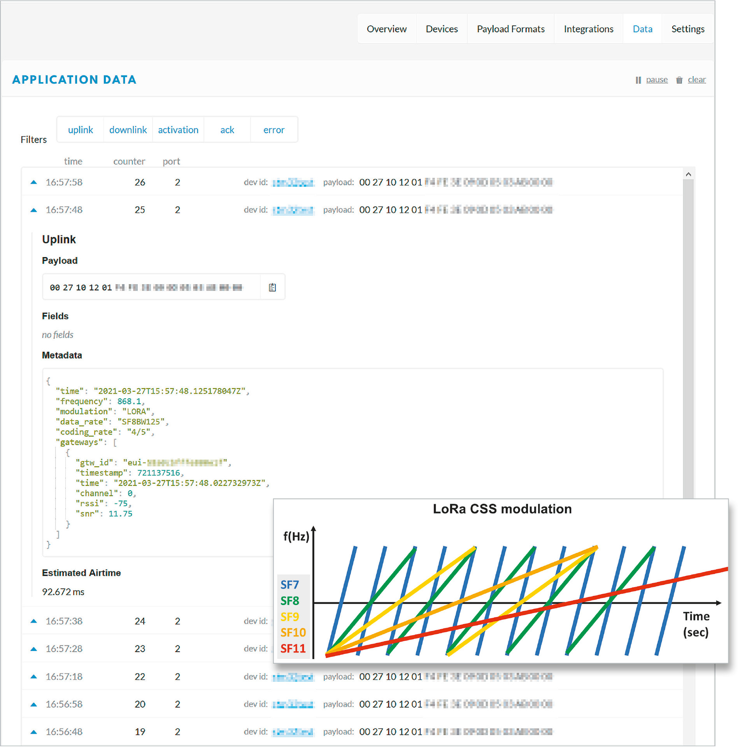
Task: Open the Integrations tab
Action: tap(588, 29)
